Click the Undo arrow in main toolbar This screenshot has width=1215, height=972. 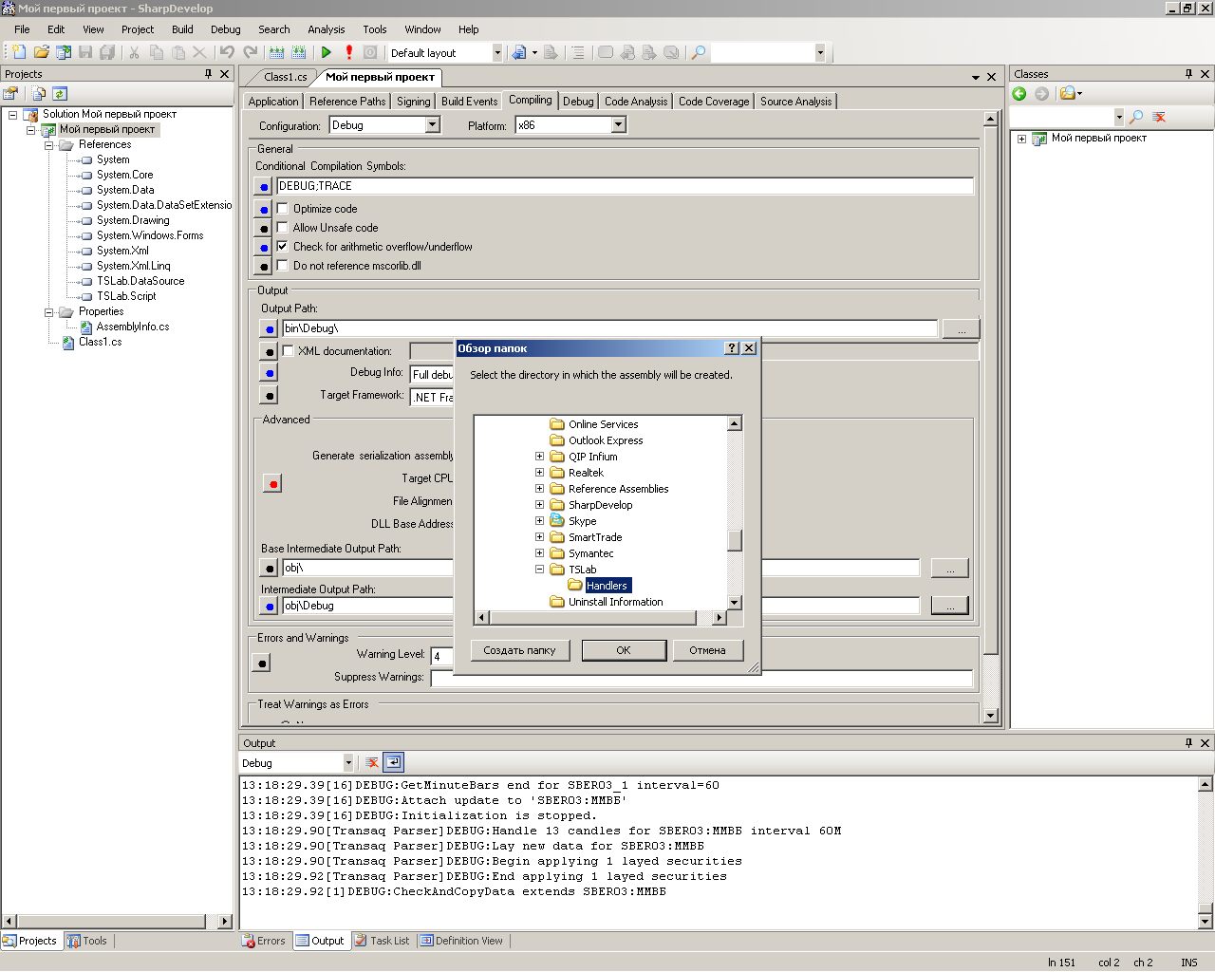227,53
